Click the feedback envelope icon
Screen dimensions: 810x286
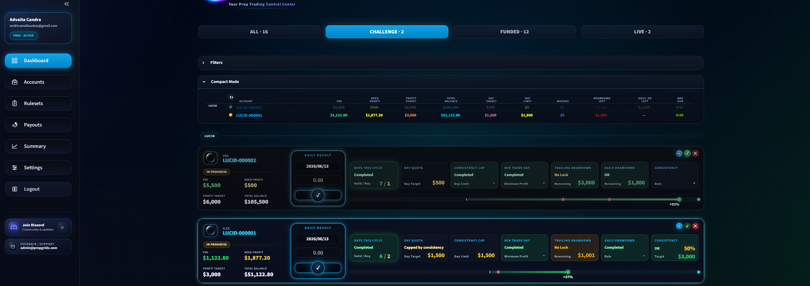[13, 246]
